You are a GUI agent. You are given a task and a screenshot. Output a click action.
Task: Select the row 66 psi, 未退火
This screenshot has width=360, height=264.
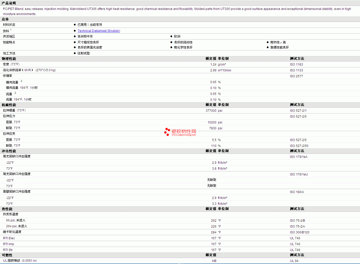[16, 220]
